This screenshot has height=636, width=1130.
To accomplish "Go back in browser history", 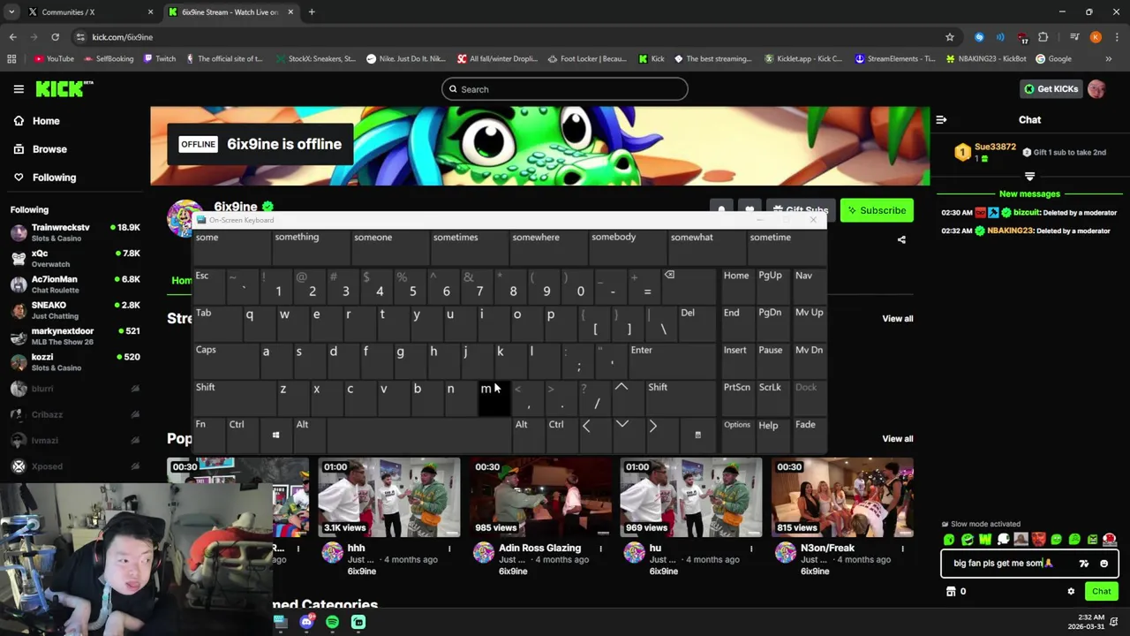I will [12, 37].
